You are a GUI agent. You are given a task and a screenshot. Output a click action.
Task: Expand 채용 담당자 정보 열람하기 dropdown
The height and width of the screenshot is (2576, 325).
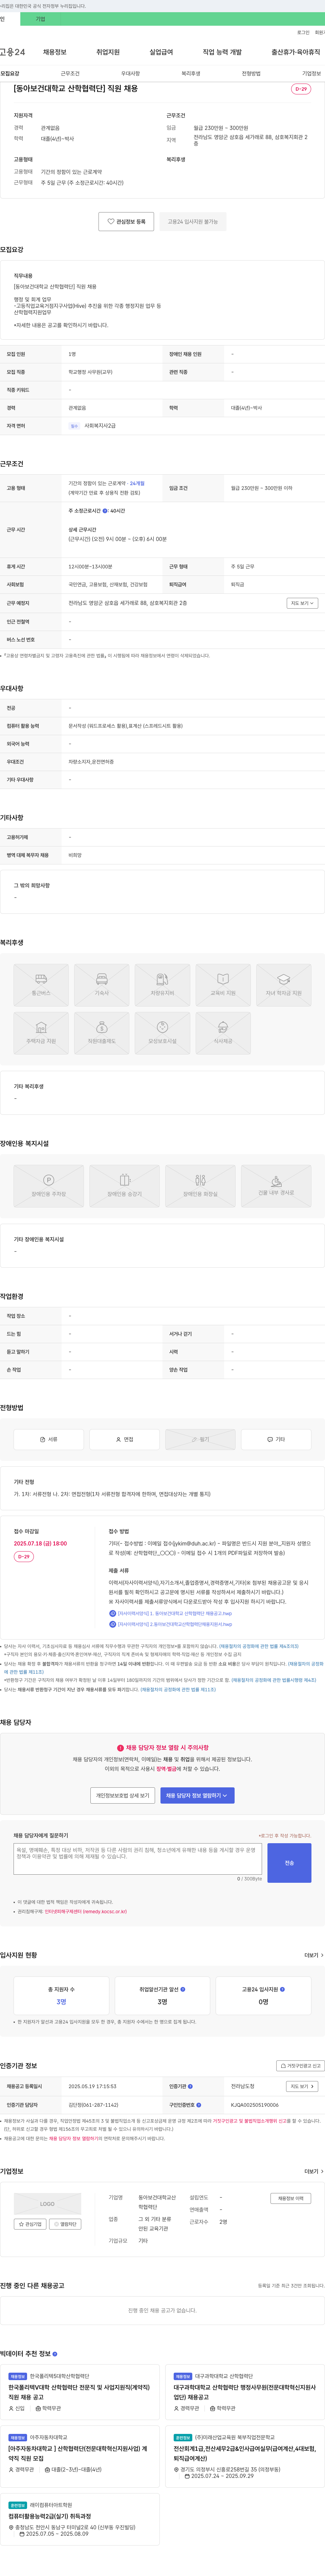point(197,1795)
